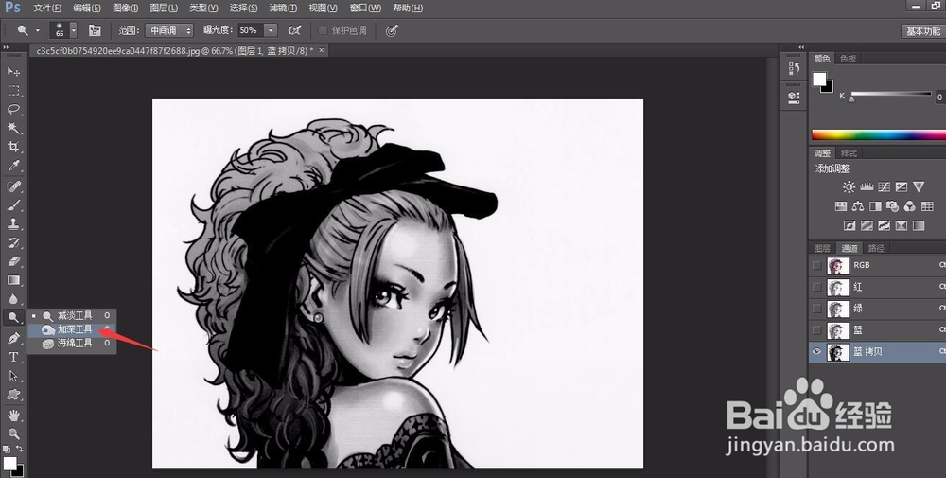Add a Curves adjustment
Image resolution: width=946 pixels, height=478 pixels.
point(885,187)
